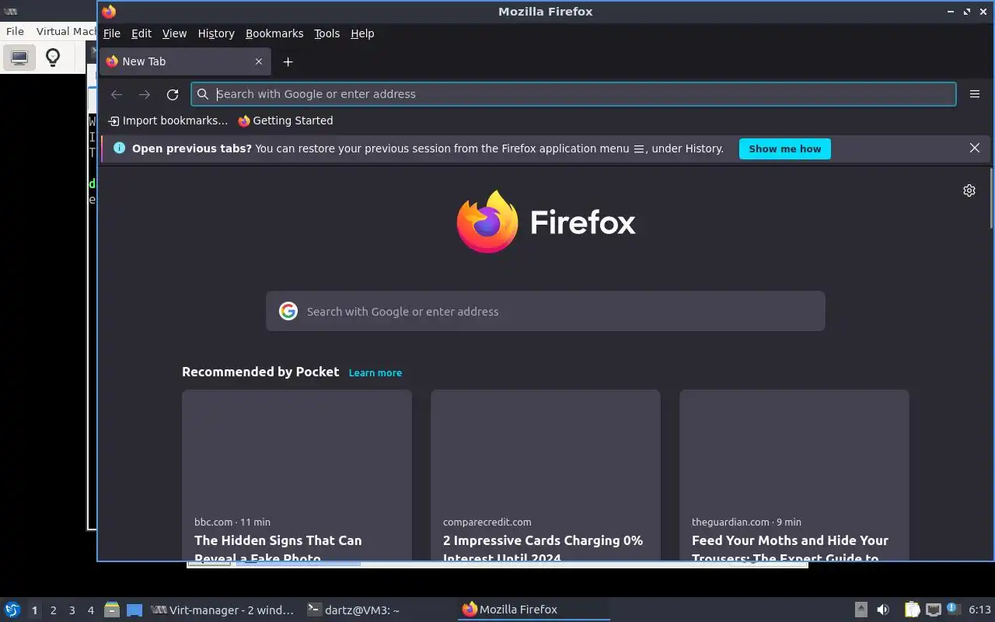Click the Firefox icon in the window title bar
Image resolution: width=995 pixels, height=622 pixels.
coord(109,12)
